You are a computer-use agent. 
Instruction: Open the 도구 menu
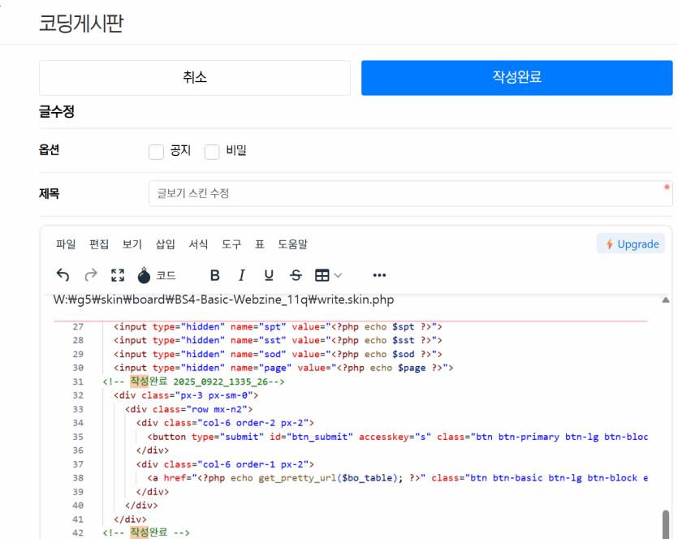pos(231,244)
